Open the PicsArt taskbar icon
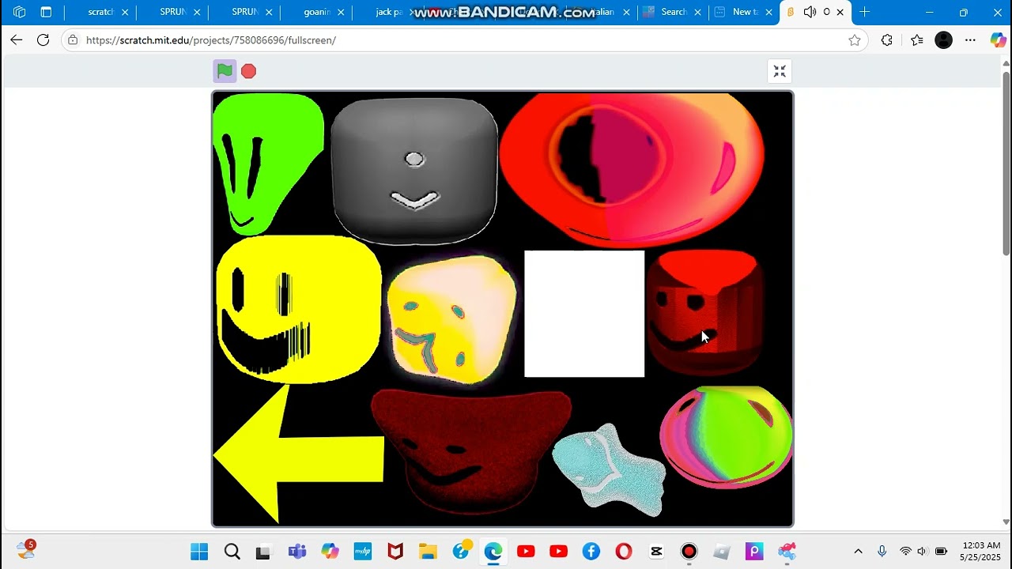The height and width of the screenshot is (569, 1012). (754, 552)
